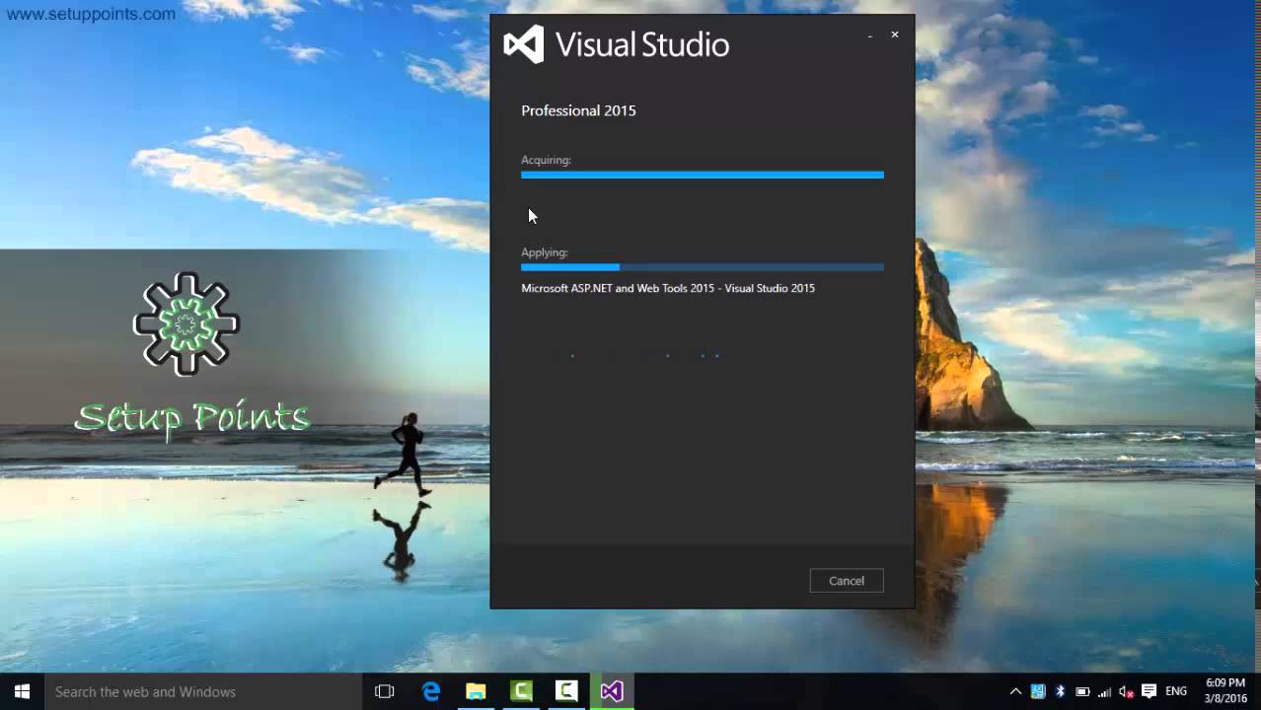Open Task View from the taskbar
Image resolution: width=1261 pixels, height=710 pixels.
(x=385, y=691)
